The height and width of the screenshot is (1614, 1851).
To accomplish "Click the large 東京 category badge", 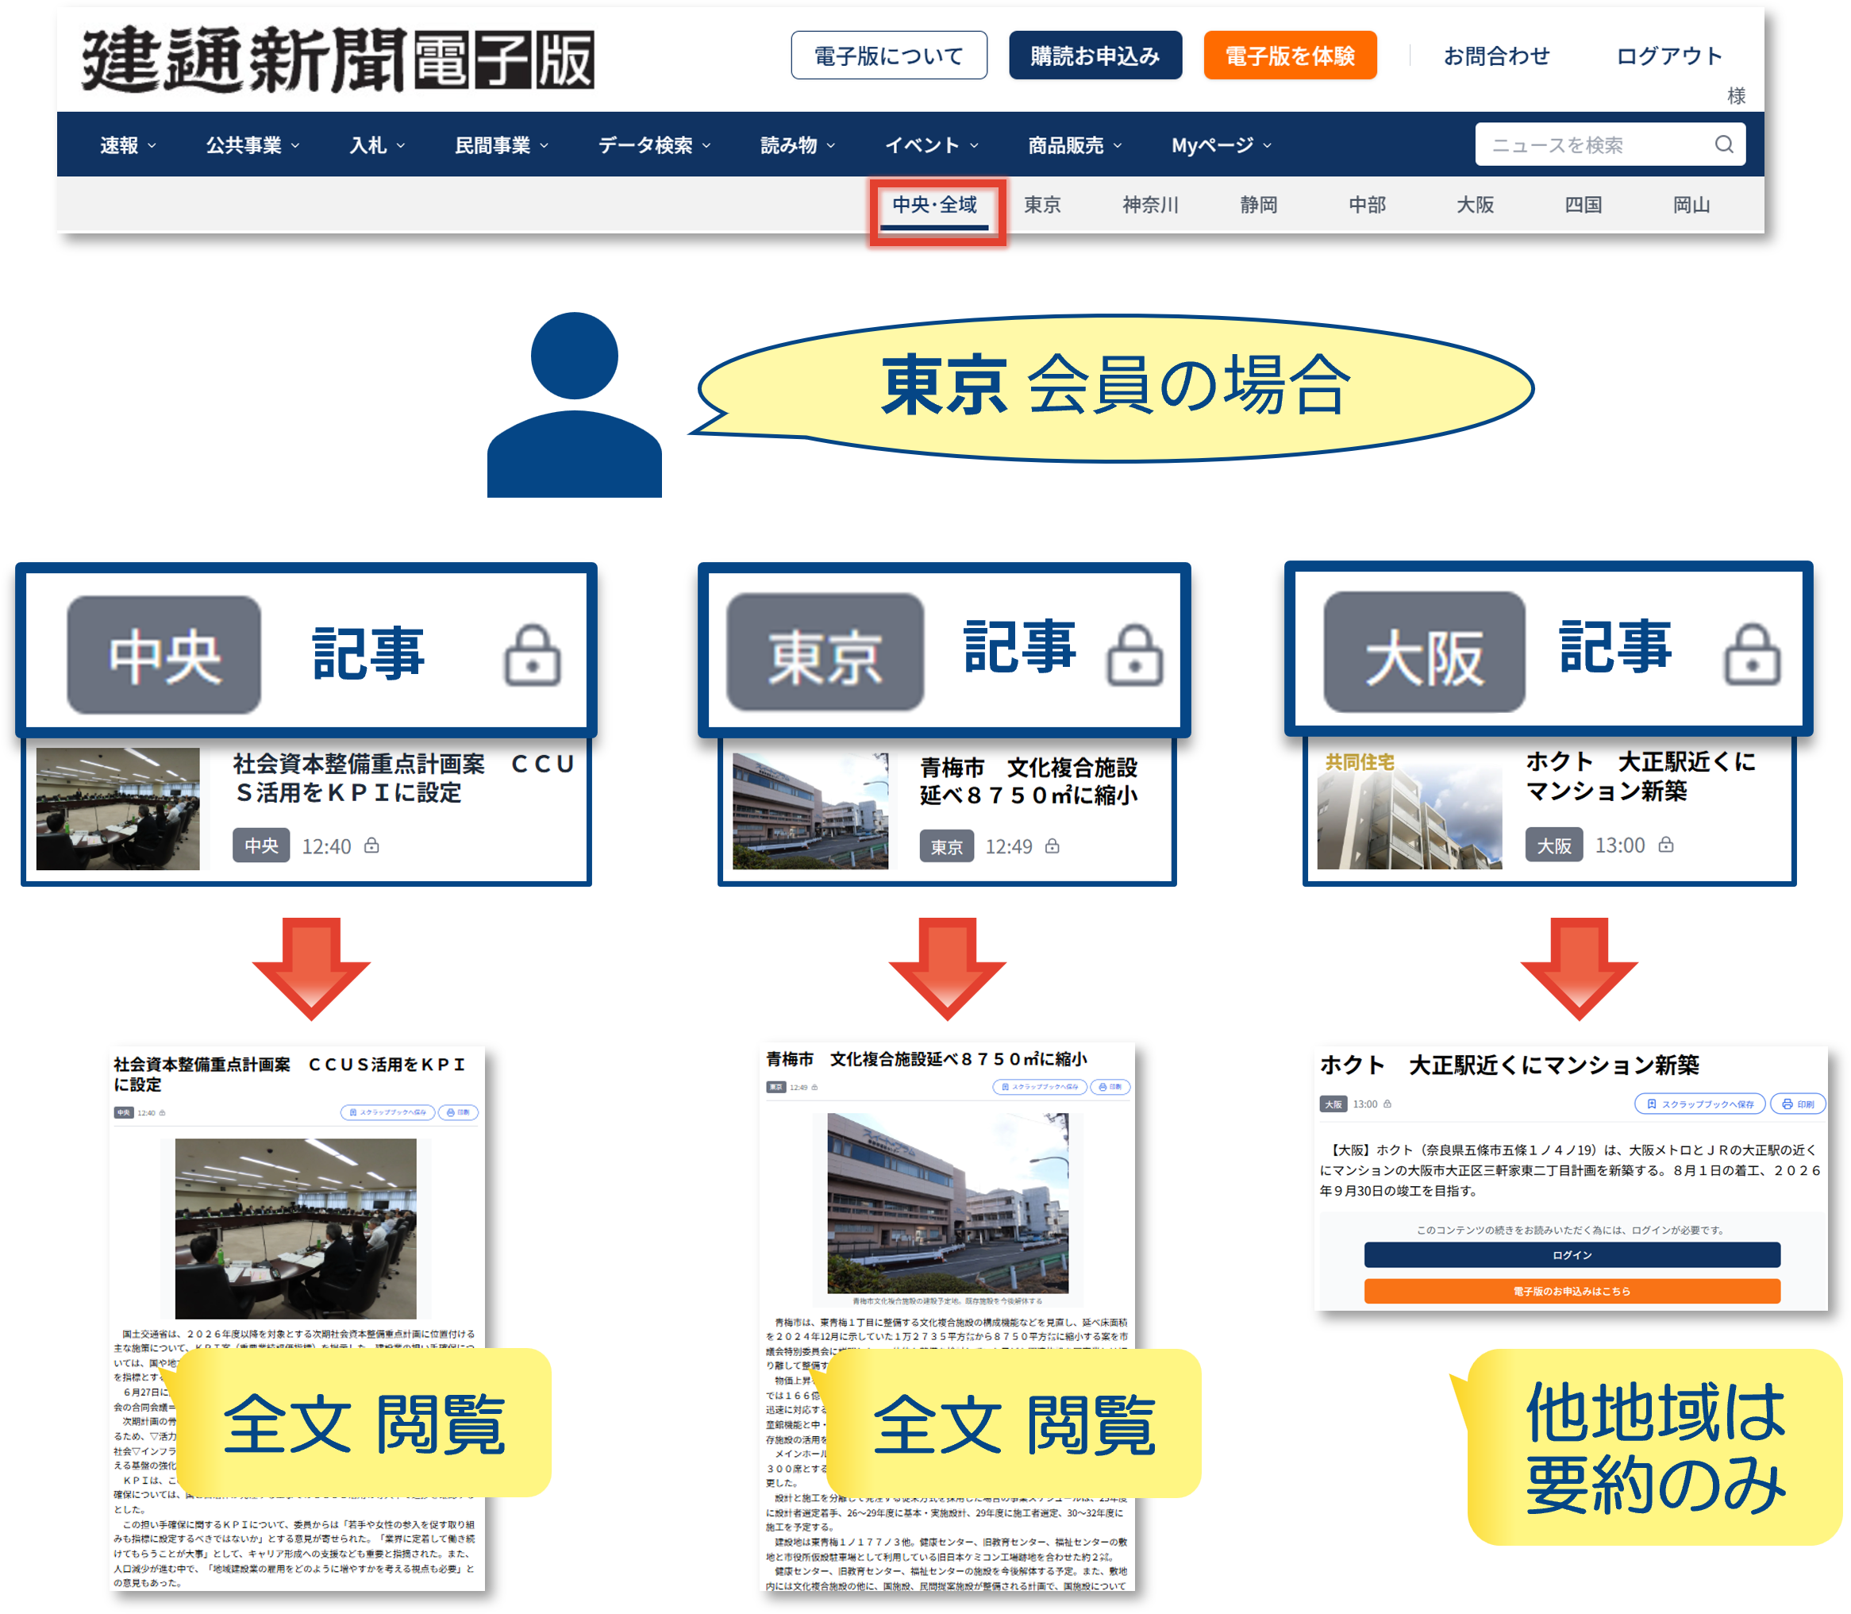I will 825,652.
